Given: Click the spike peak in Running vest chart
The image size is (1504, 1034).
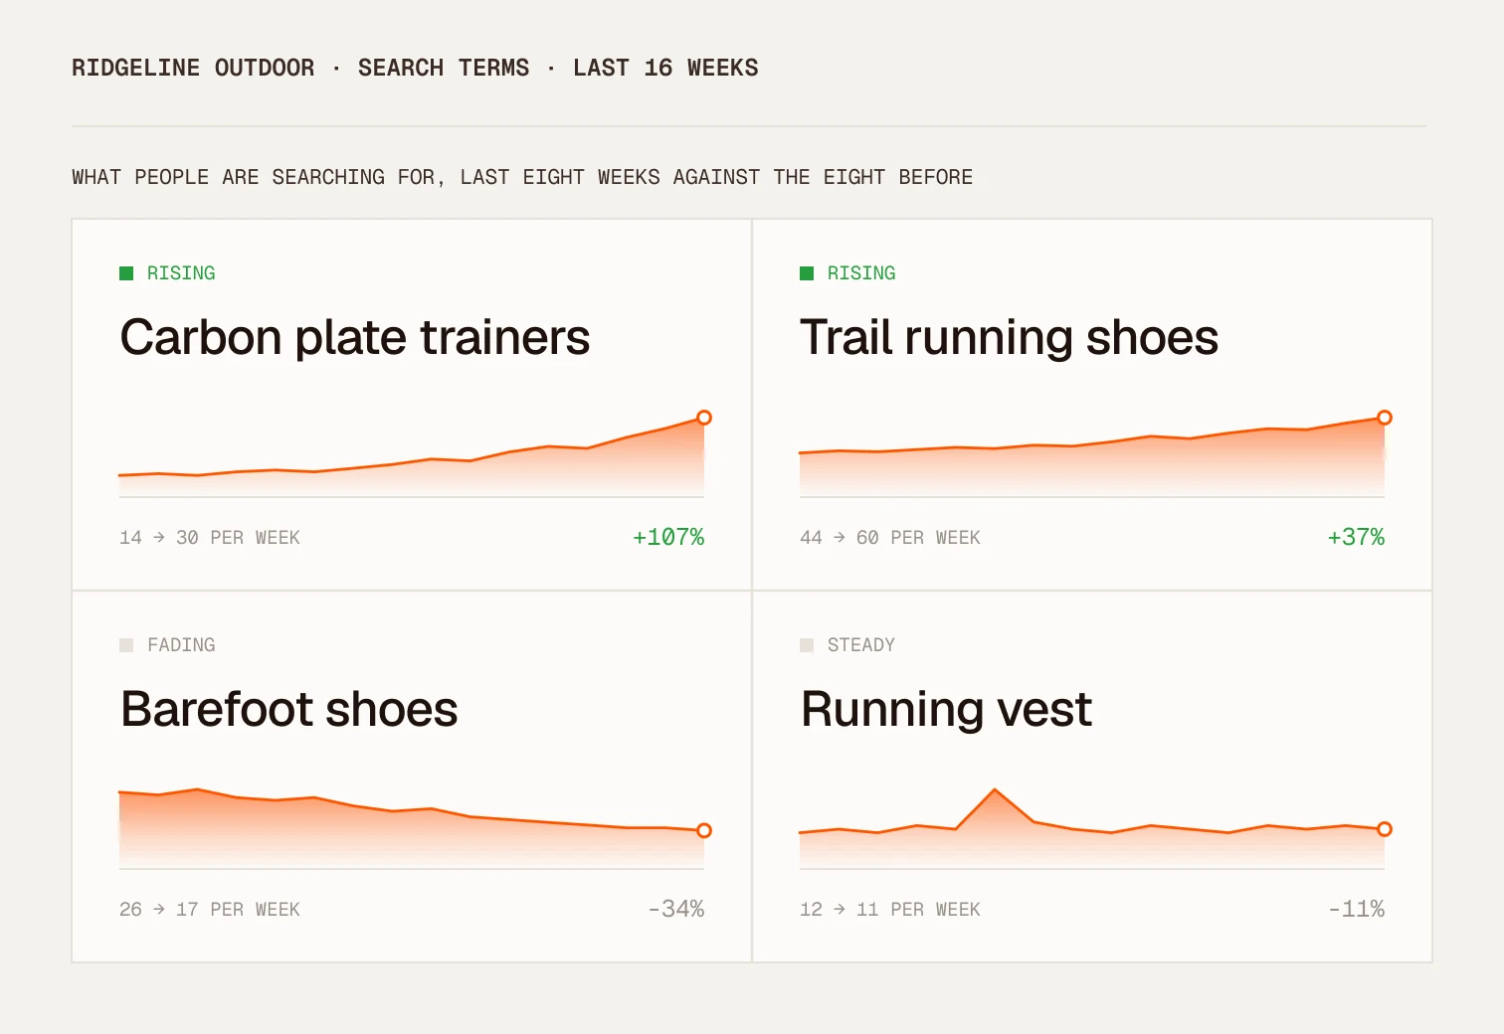Looking at the screenshot, I should point(995,790).
